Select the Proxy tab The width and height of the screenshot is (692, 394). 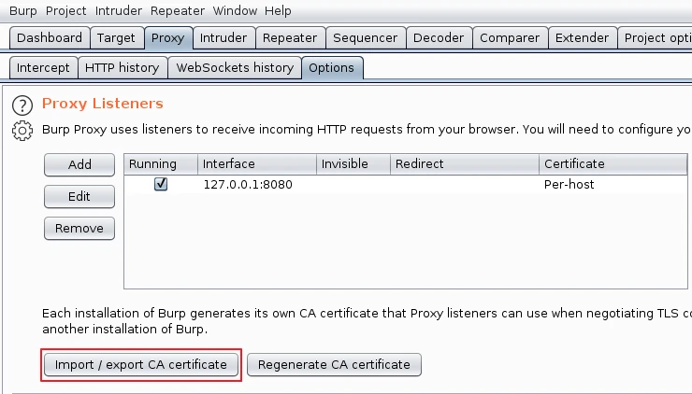(167, 38)
